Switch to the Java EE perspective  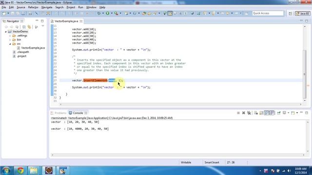(x=302, y=14)
